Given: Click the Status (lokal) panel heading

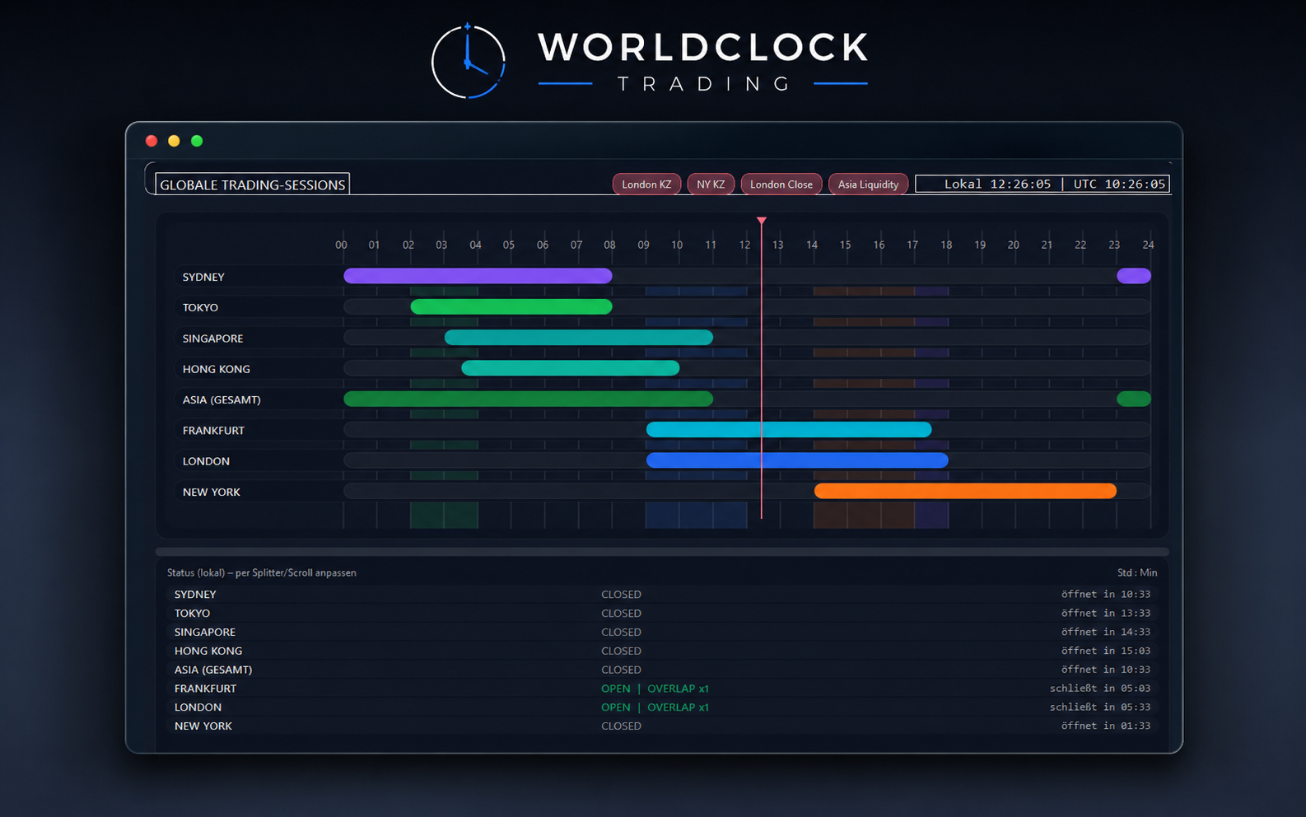Looking at the screenshot, I should point(262,572).
